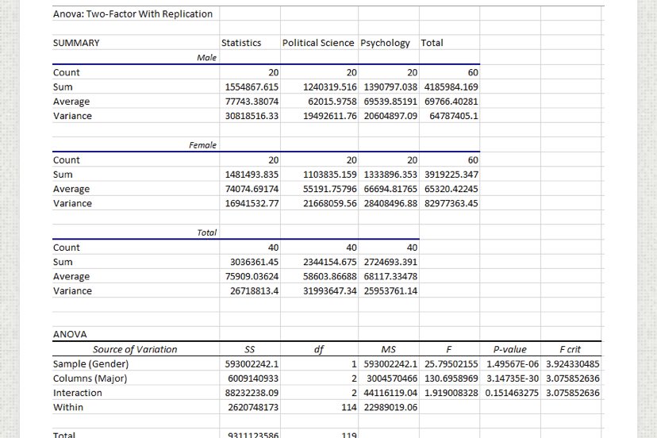657x438 pixels.
Task: Select Within SS value 2620748173
Action: coord(253,407)
